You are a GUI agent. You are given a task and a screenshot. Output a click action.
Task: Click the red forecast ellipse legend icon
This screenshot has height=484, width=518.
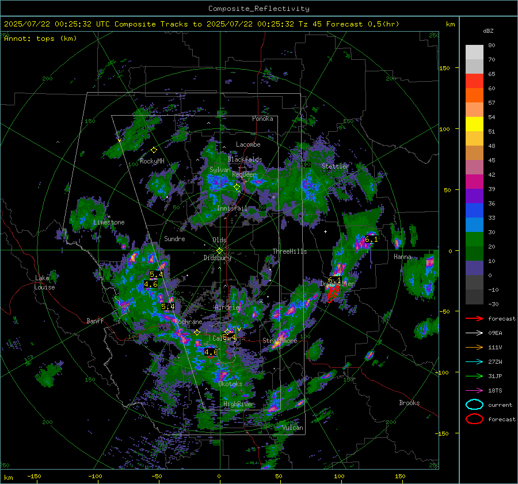(x=474, y=419)
